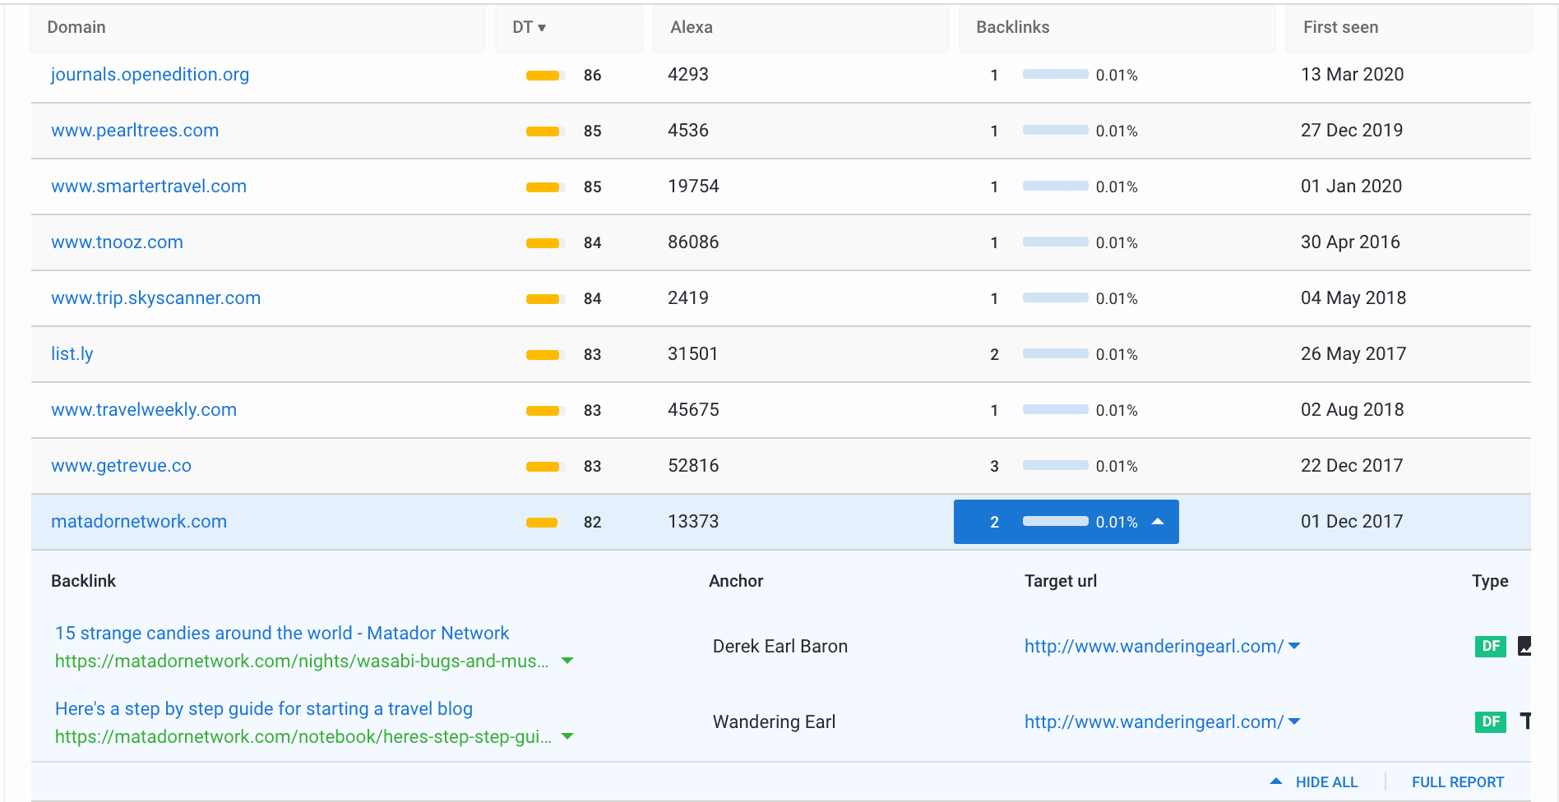Open www.tnooz.com domain link
This screenshot has height=802, width=1559.
pyautogui.click(x=117, y=242)
